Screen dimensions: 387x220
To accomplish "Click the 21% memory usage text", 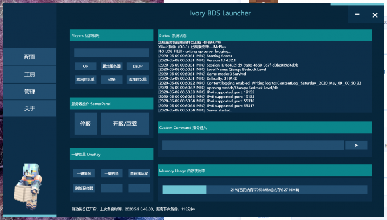I will pos(265,190).
